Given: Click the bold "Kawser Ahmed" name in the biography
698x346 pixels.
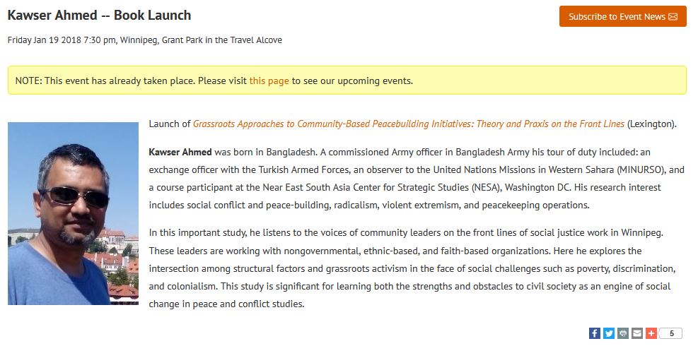Looking at the screenshot, I should [x=180, y=152].
